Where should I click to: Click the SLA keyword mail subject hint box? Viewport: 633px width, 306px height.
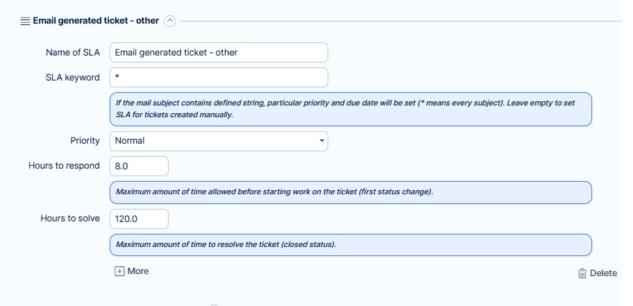click(351, 110)
